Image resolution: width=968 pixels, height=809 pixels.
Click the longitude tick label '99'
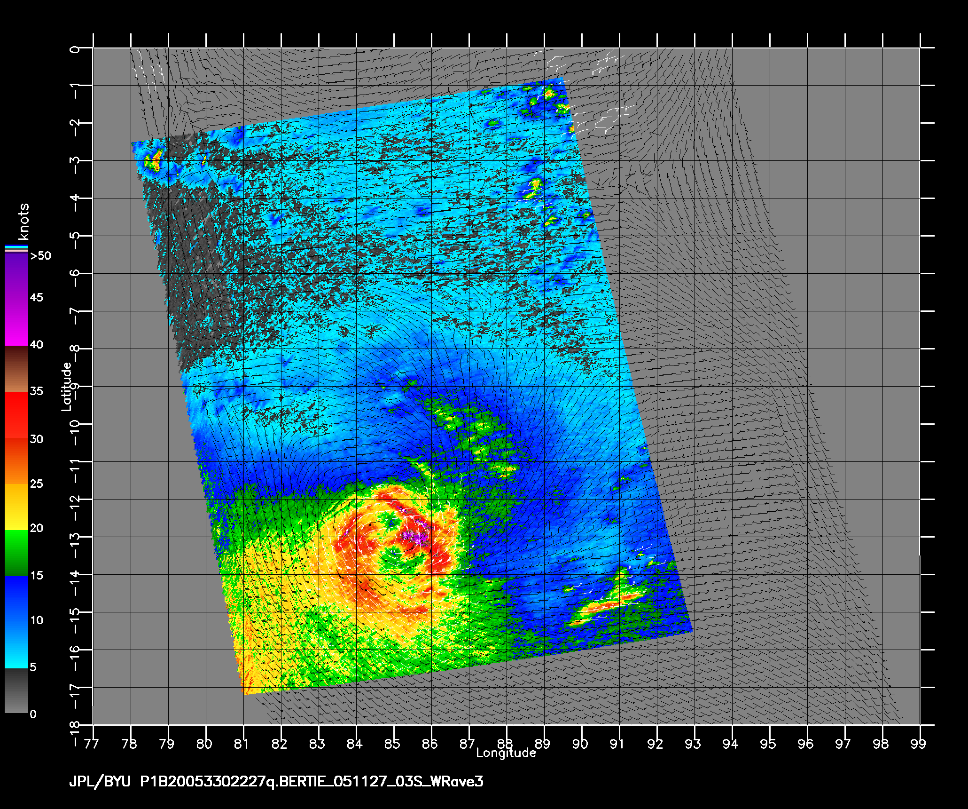pyautogui.click(x=919, y=744)
